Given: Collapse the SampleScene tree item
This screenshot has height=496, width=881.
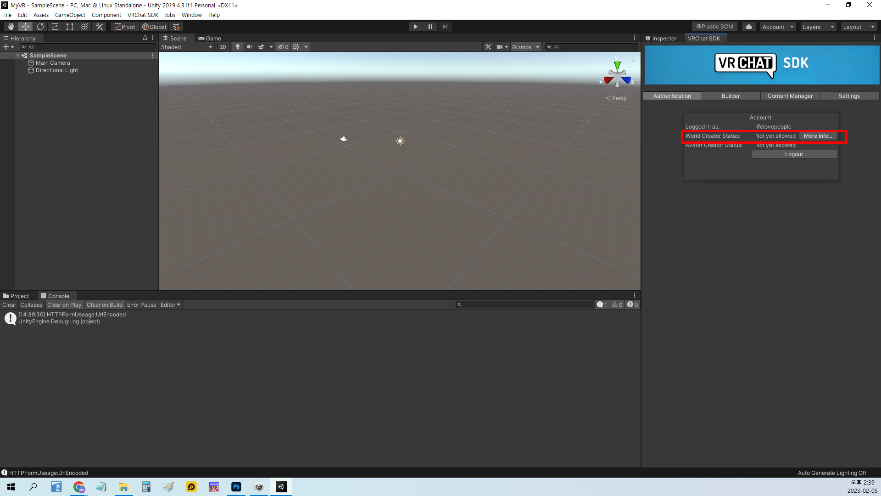Looking at the screenshot, I should (x=17, y=56).
